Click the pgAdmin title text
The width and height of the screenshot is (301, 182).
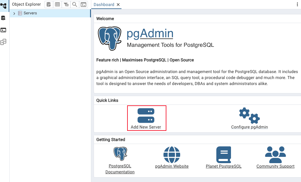(150, 34)
